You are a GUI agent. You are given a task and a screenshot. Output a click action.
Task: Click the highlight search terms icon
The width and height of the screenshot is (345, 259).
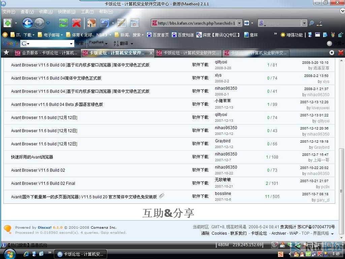pyautogui.click(x=319, y=23)
